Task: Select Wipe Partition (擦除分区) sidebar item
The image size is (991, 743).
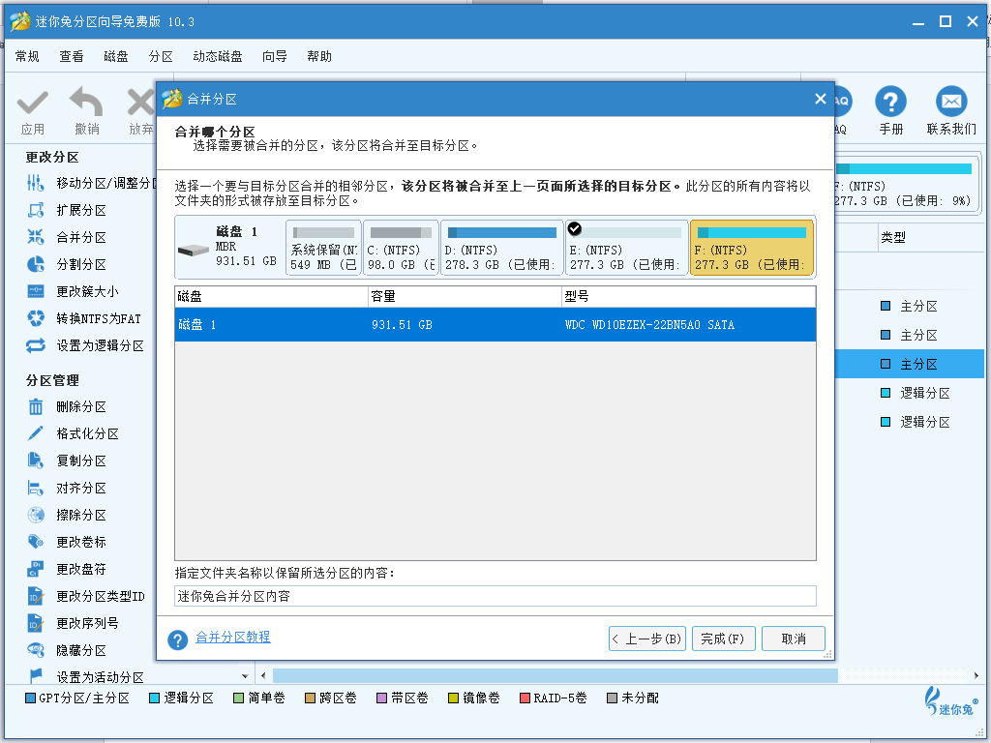Action: (67, 515)
